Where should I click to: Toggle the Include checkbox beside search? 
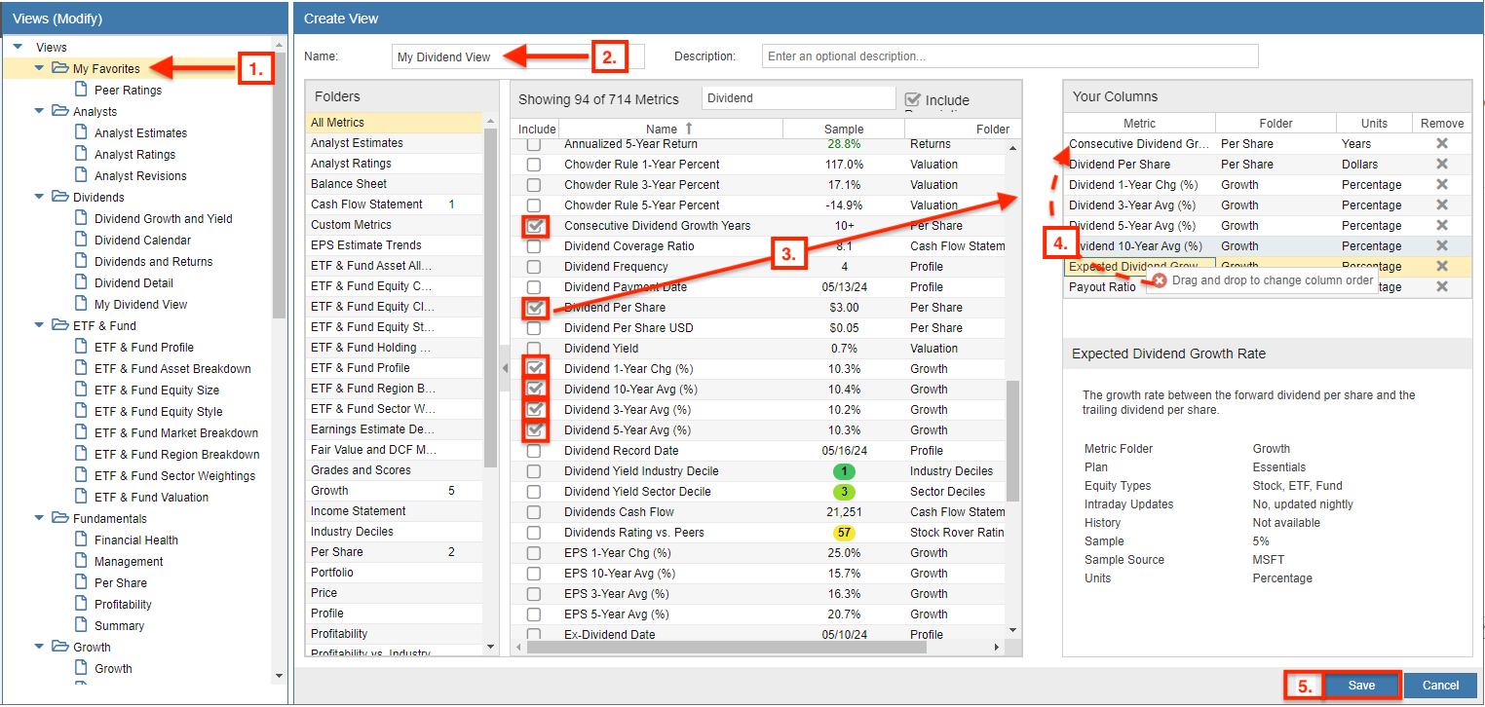913,99
